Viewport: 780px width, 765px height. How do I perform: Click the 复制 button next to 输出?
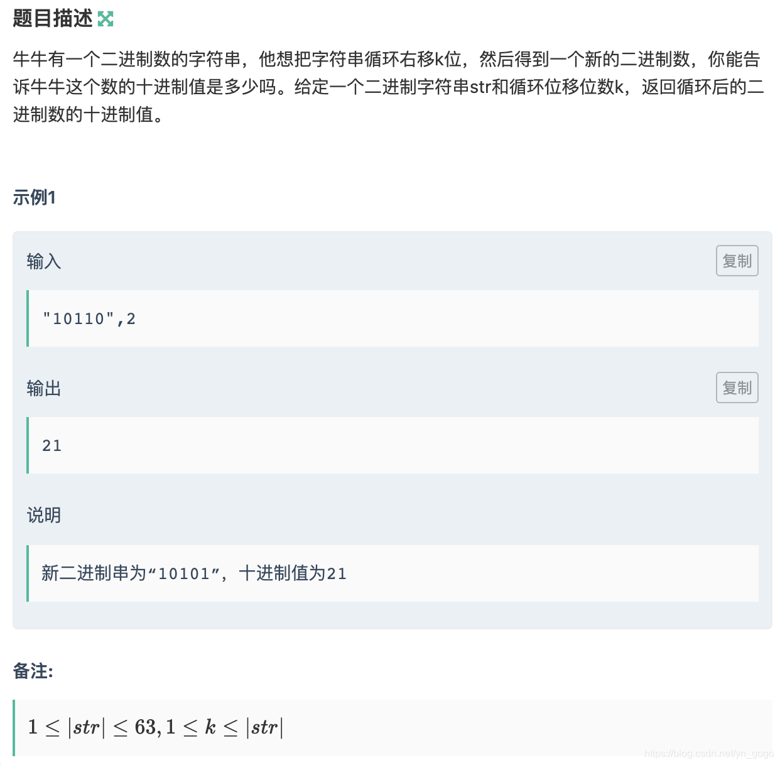pyautogui.click(x=737, y=388)
